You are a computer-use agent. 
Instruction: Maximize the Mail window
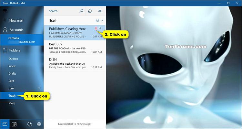pyautogui.click(x=228, y=3)
